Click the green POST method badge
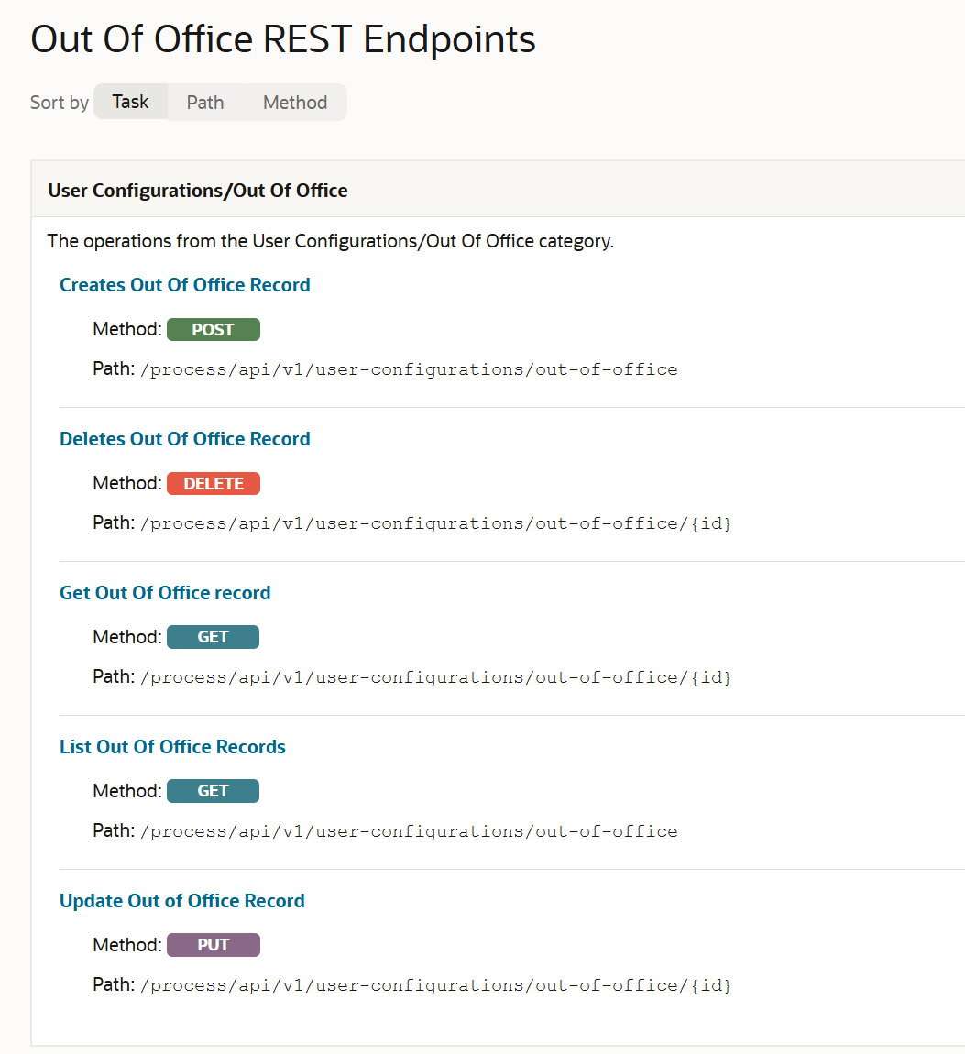The width and height of the screenshot is (965, 1054). (213, 329)
